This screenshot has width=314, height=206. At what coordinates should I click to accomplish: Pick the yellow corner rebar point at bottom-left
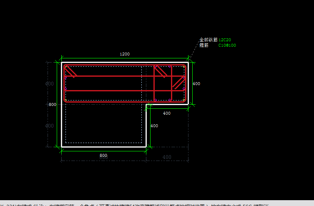click(x=66, y=100)
